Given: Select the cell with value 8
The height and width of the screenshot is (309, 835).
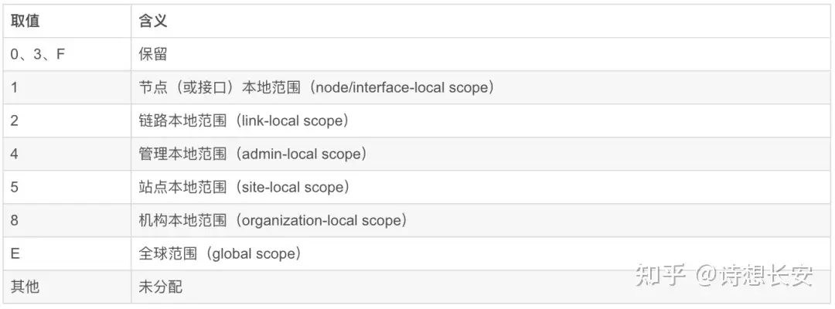Looking at the screenshot, I should pos(15,220).
